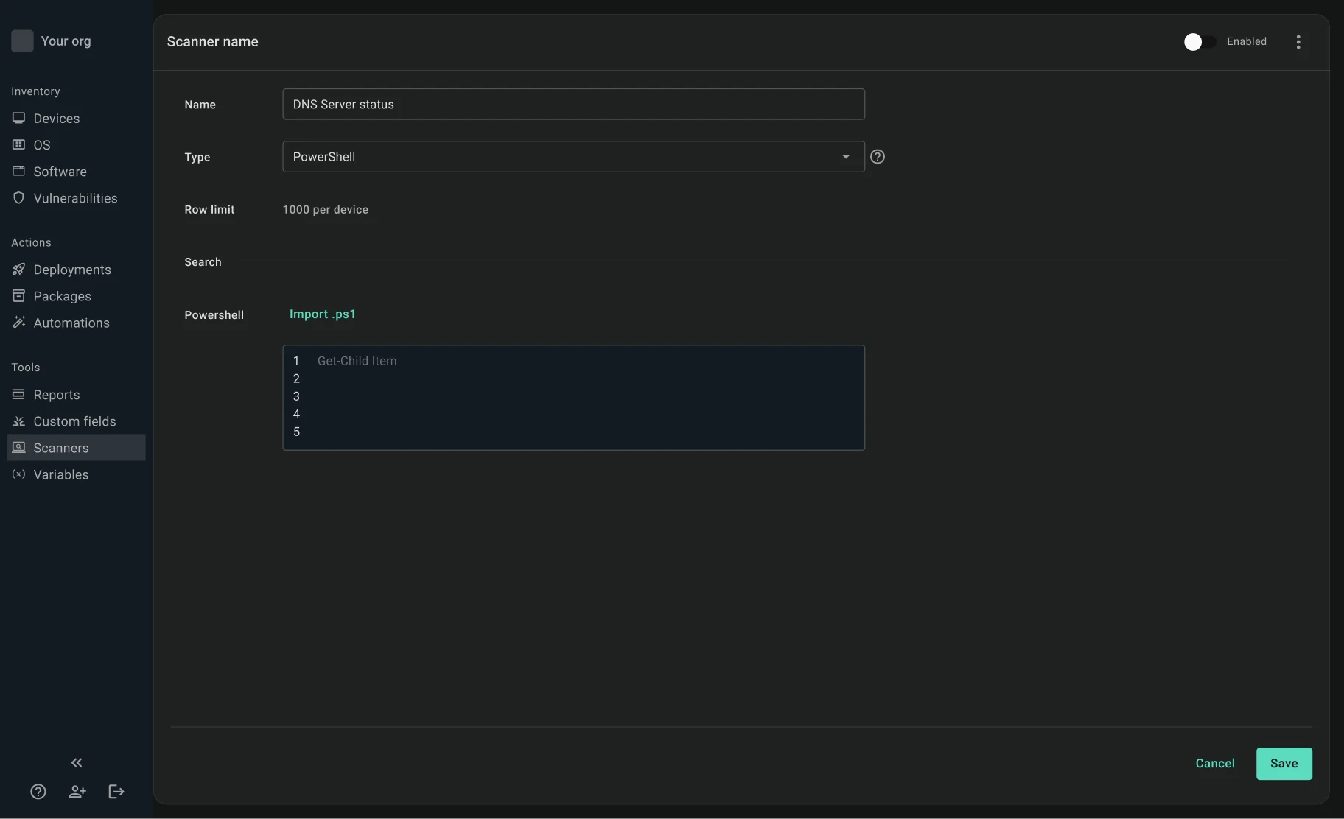The width and height of the screenshot is (1344, 819).
Task: Click the Save button
Action: 1284,764
